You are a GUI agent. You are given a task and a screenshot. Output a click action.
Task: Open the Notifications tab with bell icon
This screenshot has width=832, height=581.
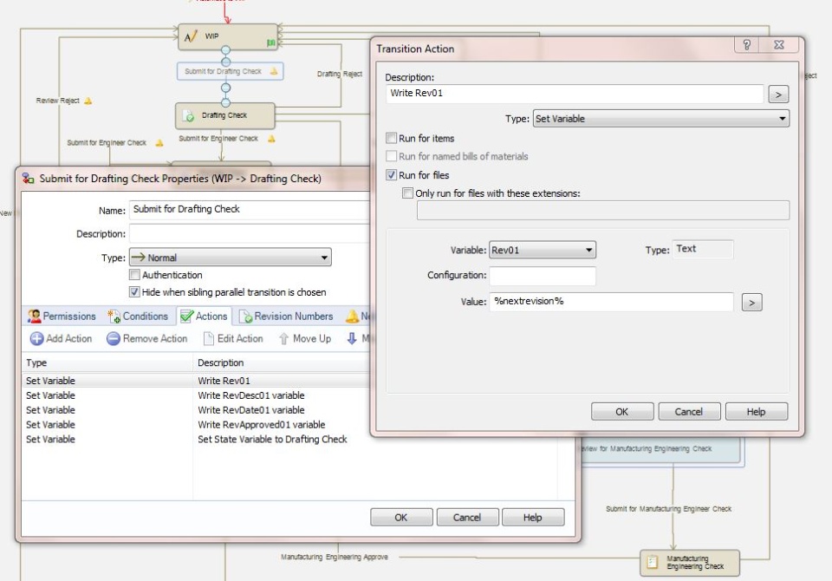[356, 316]
